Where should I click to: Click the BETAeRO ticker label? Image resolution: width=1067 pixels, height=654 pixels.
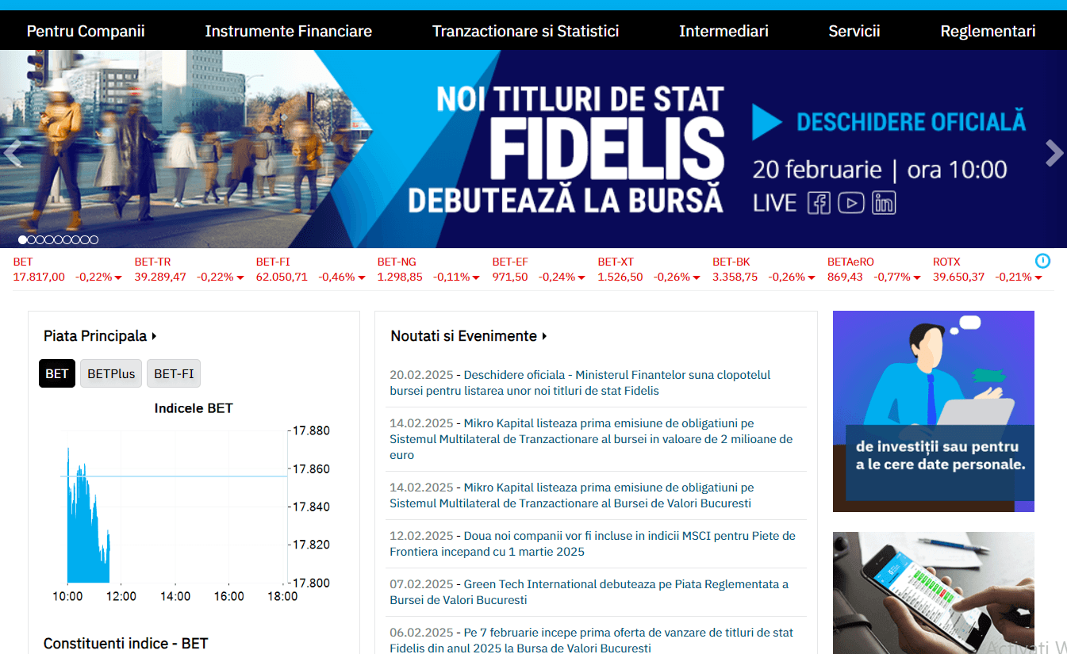[850, 262]
